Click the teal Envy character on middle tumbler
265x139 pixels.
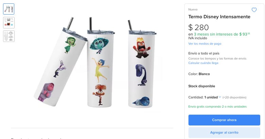(x=99, y=44)
